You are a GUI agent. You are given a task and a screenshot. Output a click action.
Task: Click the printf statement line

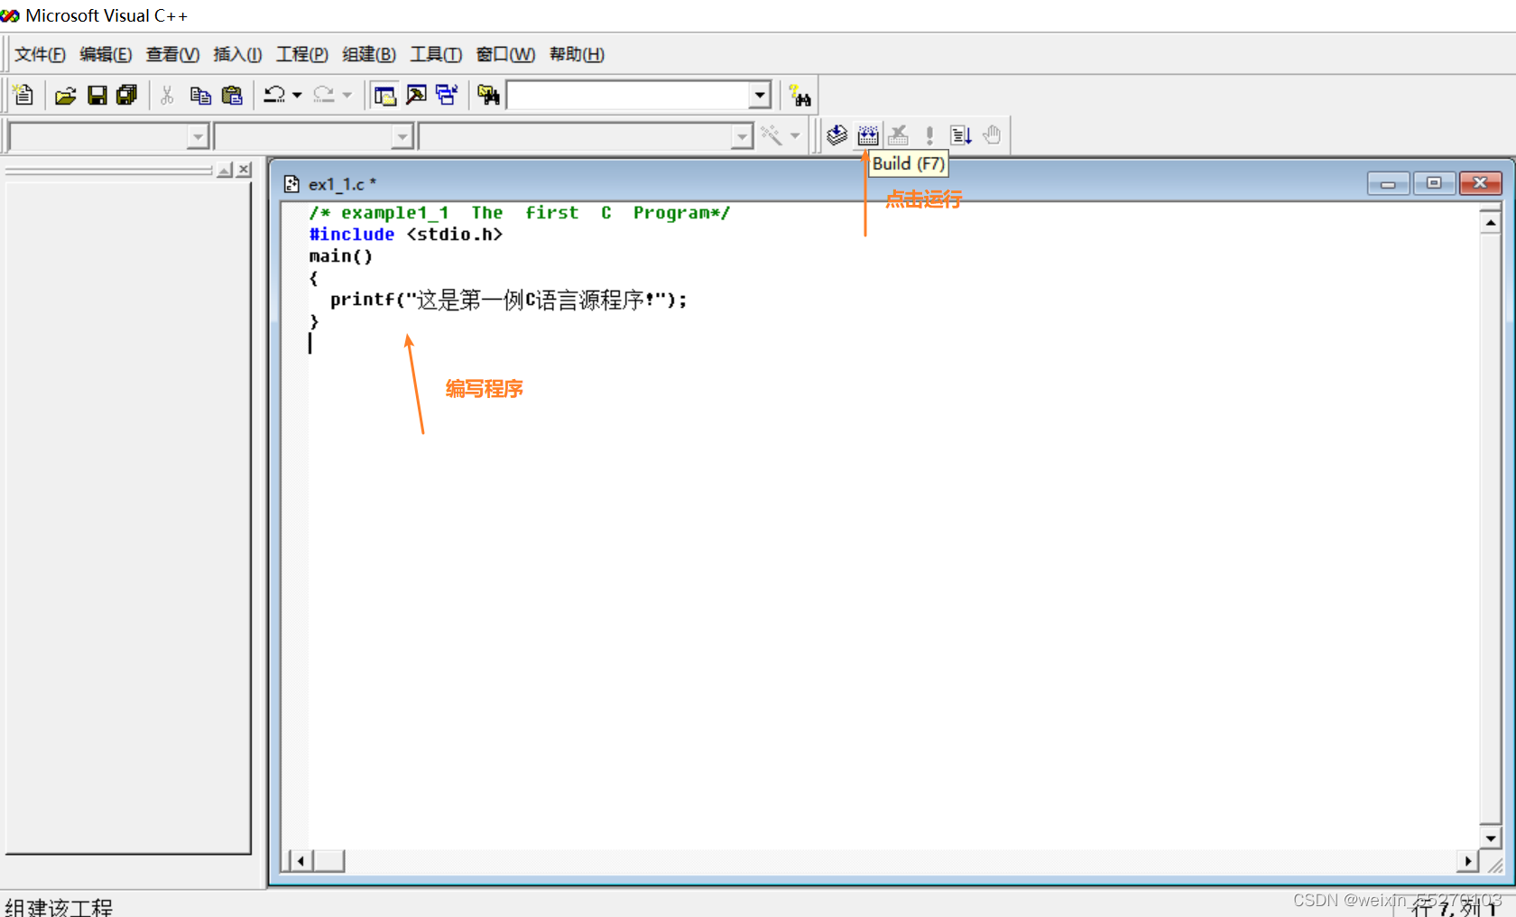pos(508,300)
